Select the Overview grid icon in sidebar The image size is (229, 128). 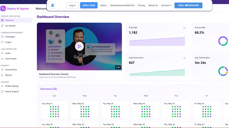2,20
